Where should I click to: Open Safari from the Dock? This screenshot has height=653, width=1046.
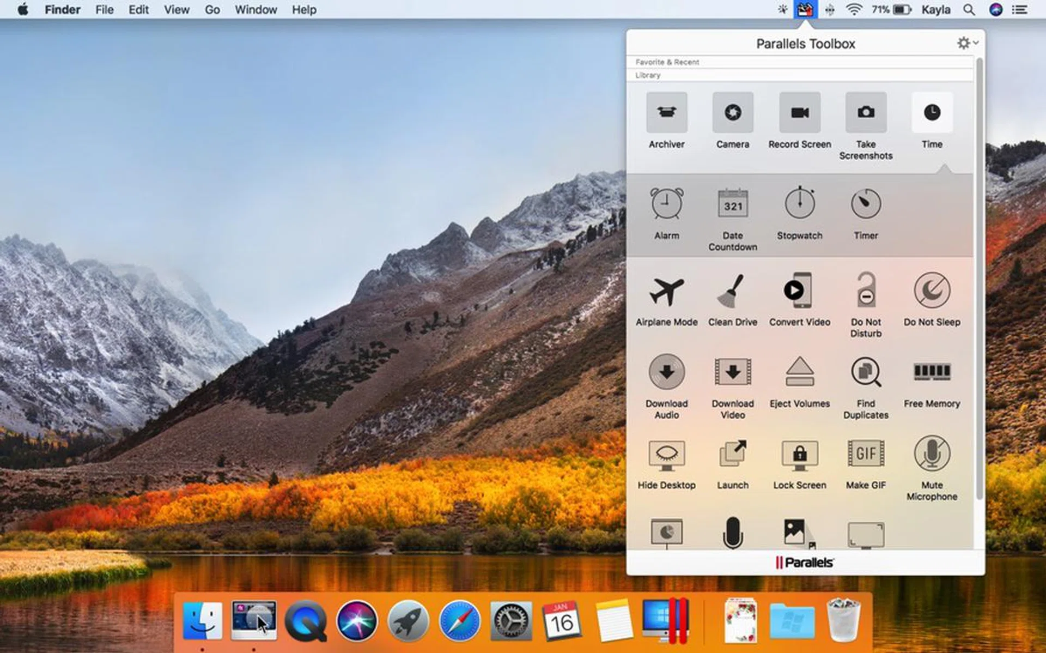[459, 621]
